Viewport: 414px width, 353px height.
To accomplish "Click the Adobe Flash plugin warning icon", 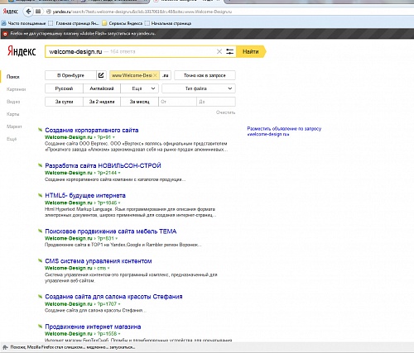I will pyautogui.click(x=5, y=34).
